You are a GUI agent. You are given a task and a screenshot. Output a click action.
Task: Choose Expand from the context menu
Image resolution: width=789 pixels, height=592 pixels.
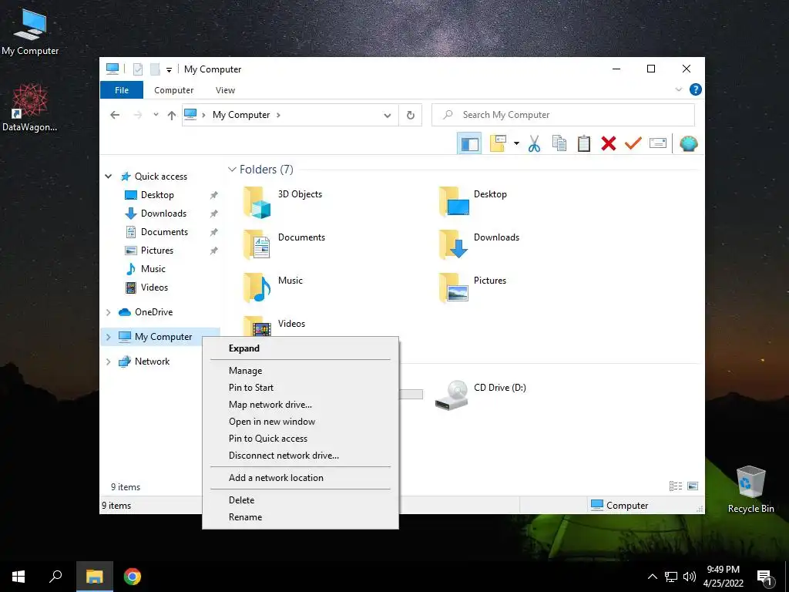(300, 348)
